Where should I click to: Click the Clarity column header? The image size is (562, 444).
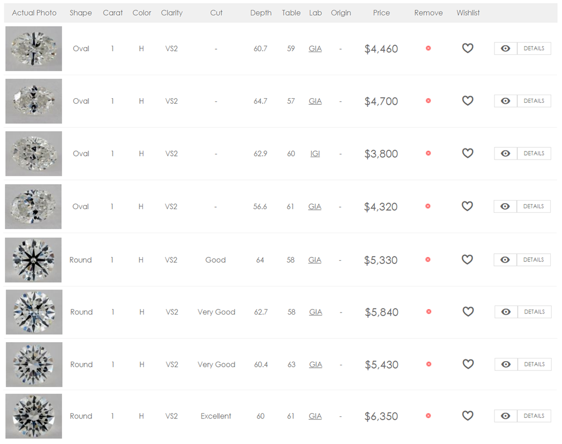(x=172, y=13)
